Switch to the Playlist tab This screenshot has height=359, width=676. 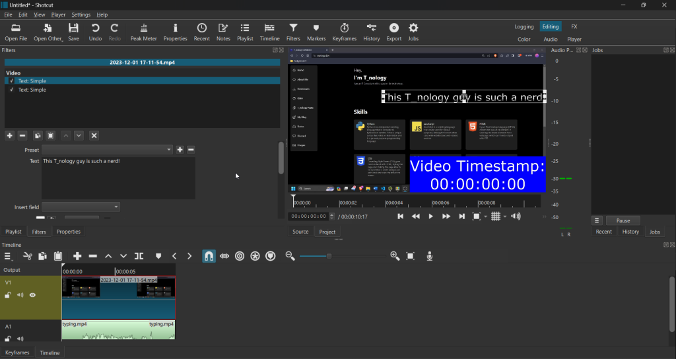13,232
